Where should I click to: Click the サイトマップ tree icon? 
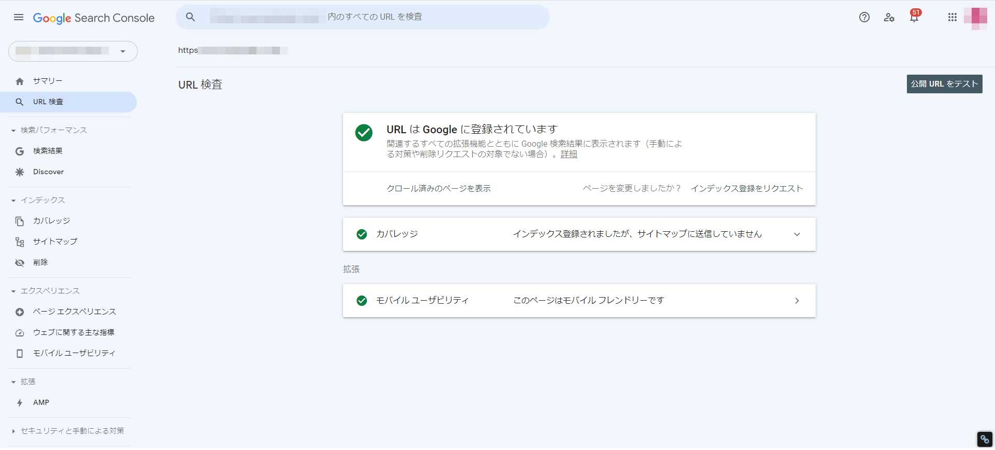[20, 242]
